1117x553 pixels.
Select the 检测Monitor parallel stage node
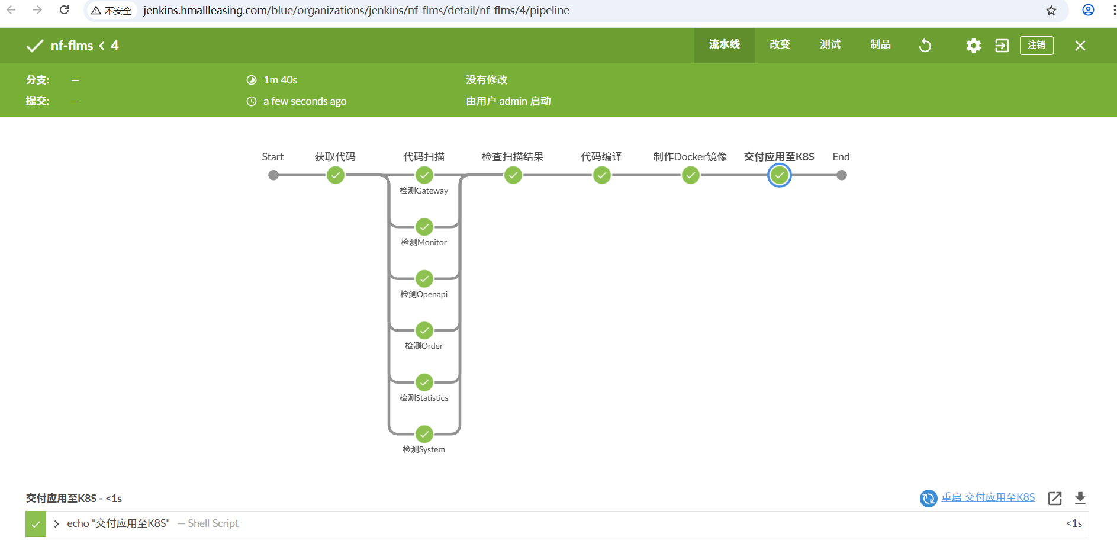[x=424, y=227]
